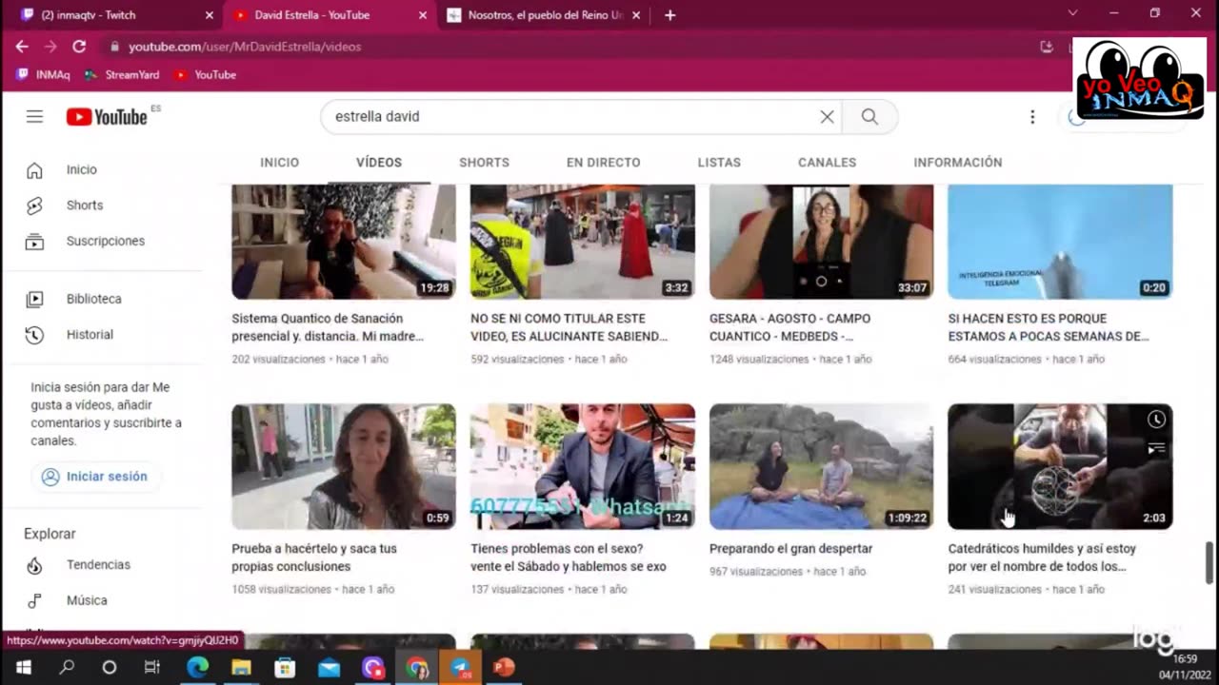Open the INFORMACIÓN channel tab
1219x685 pixels.
pyautogui.click(x=957, y=163)
